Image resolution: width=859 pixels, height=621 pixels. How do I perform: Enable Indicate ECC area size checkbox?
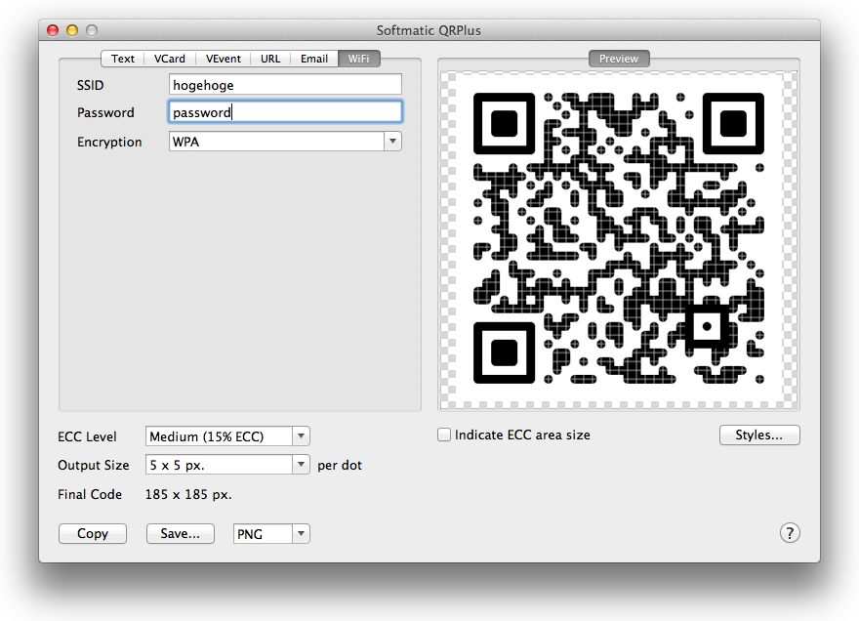click(x=444, y=435)
